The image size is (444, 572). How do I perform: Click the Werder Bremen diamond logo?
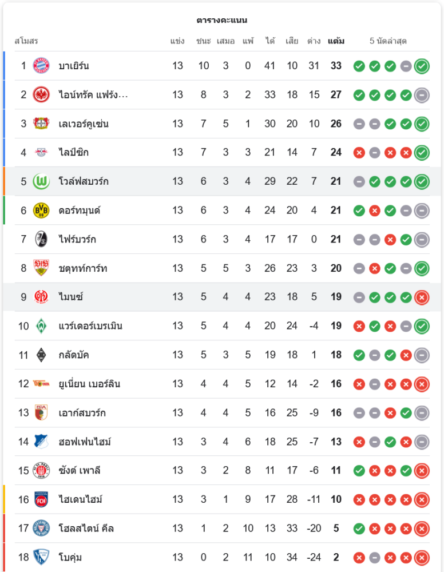click(x=41, y=326)
